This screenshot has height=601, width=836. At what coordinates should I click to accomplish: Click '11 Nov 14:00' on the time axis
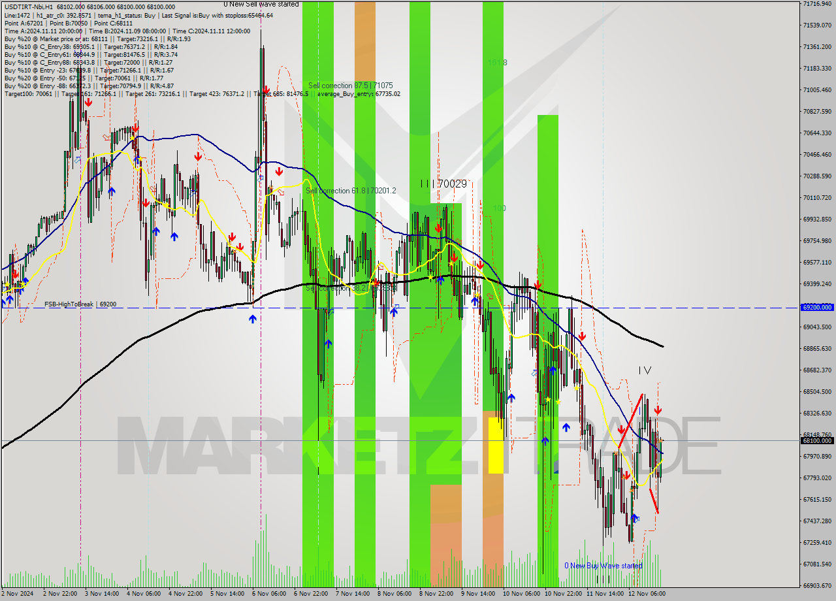point(605,594)
